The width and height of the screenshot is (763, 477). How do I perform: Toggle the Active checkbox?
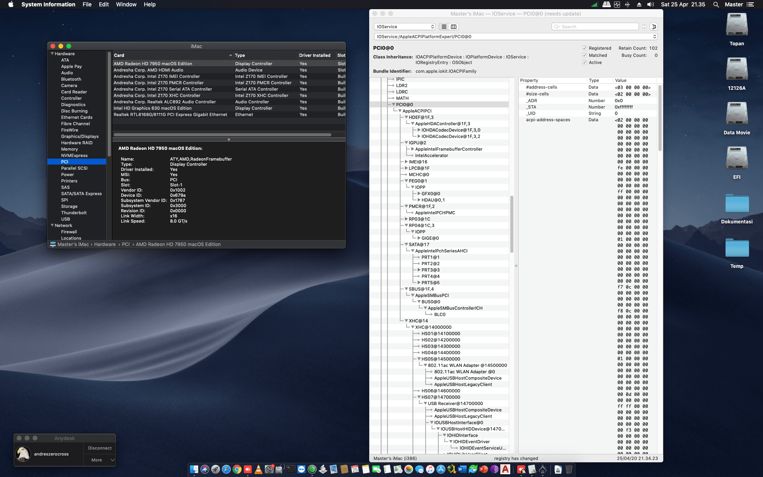[x=585, y=62]
